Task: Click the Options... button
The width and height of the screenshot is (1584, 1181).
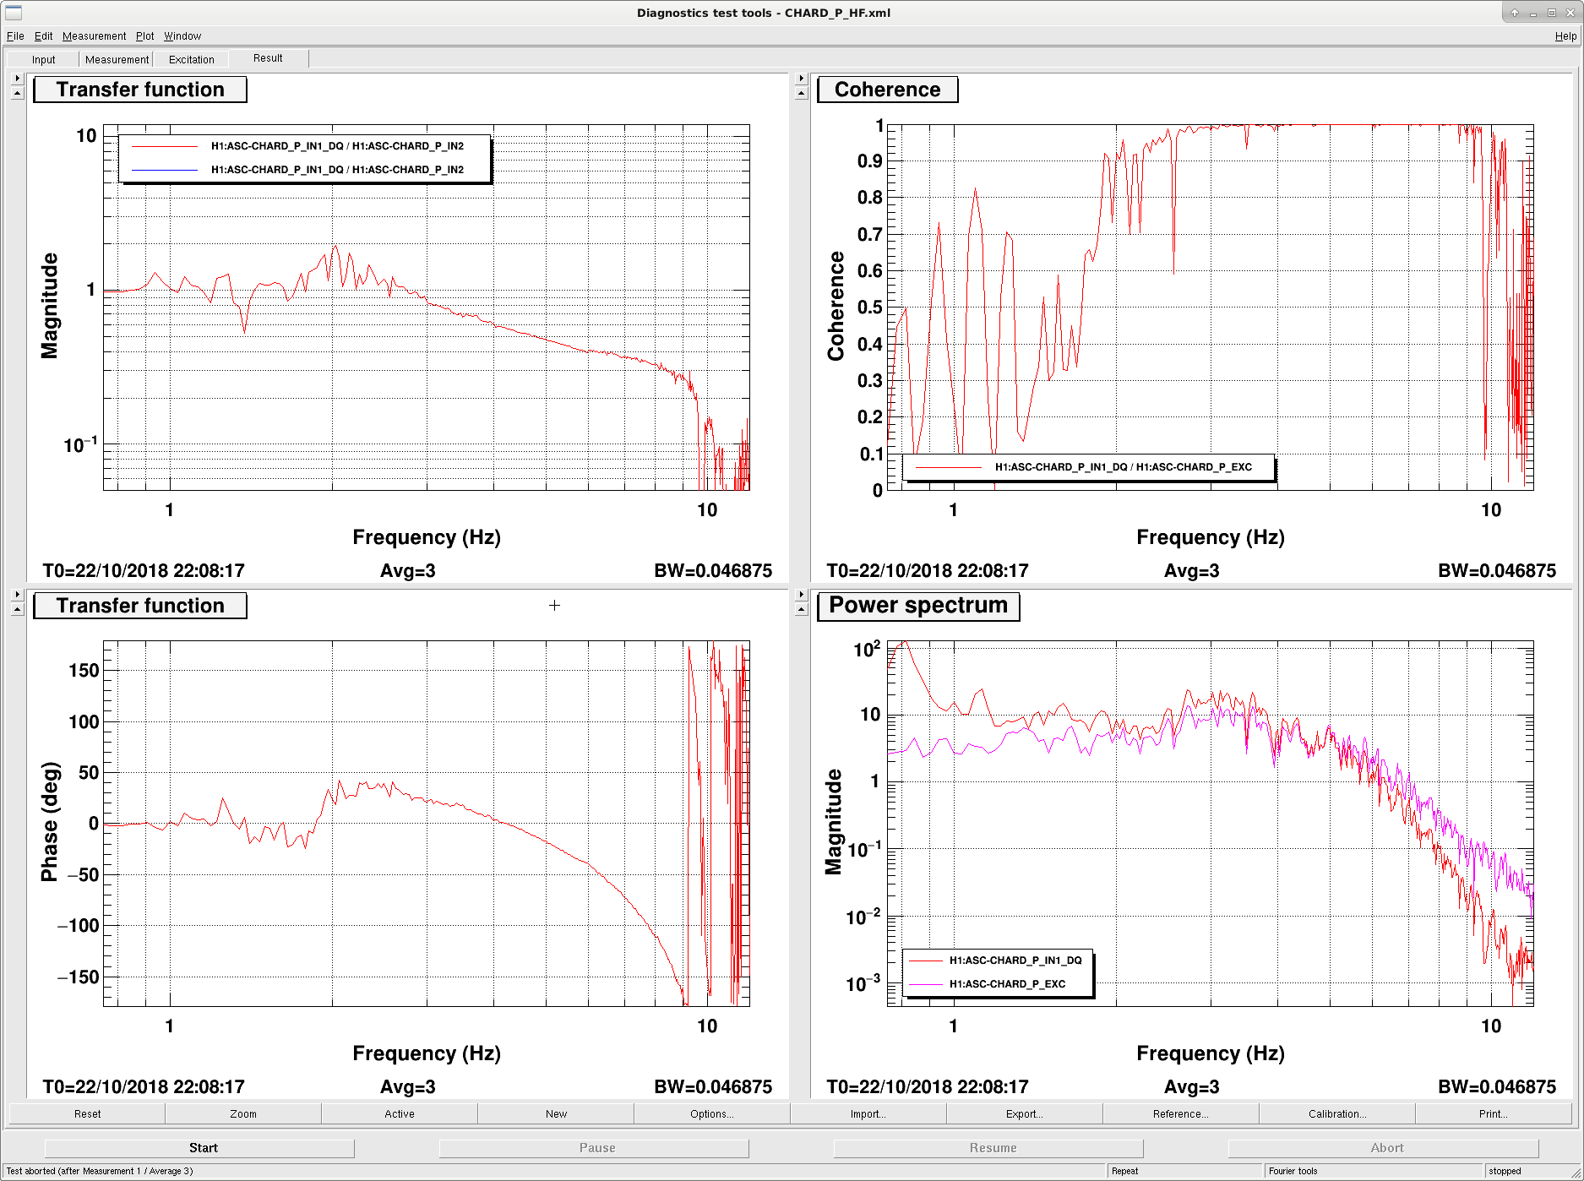Action: [x=711, y=1114]
